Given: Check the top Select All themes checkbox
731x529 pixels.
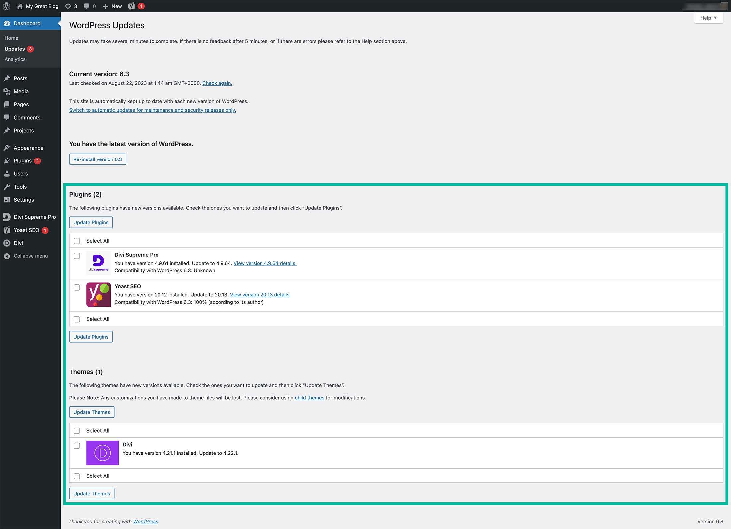Looking at the screenshot, I should point(77,431).
